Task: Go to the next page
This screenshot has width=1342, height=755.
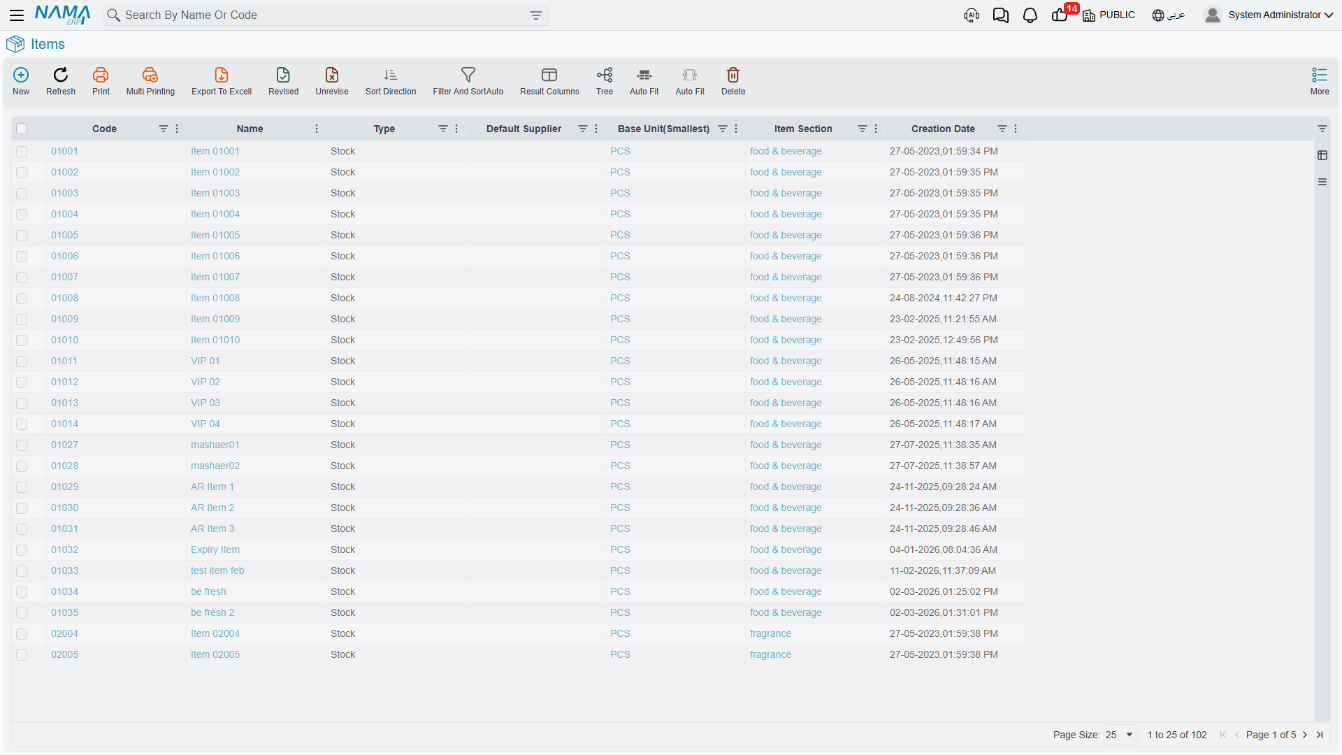Action: click(x=1305, y=735)
